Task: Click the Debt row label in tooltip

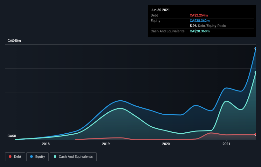Action: click(154, 15)
